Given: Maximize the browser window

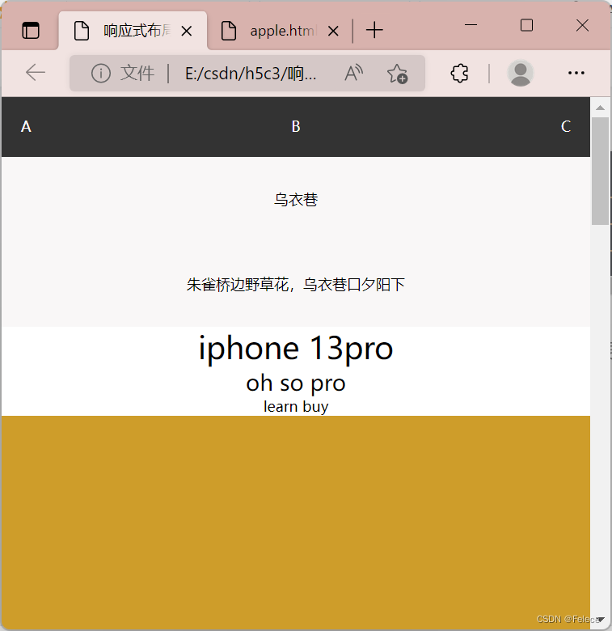Looking at the screenshot, I should pos(526,25).
